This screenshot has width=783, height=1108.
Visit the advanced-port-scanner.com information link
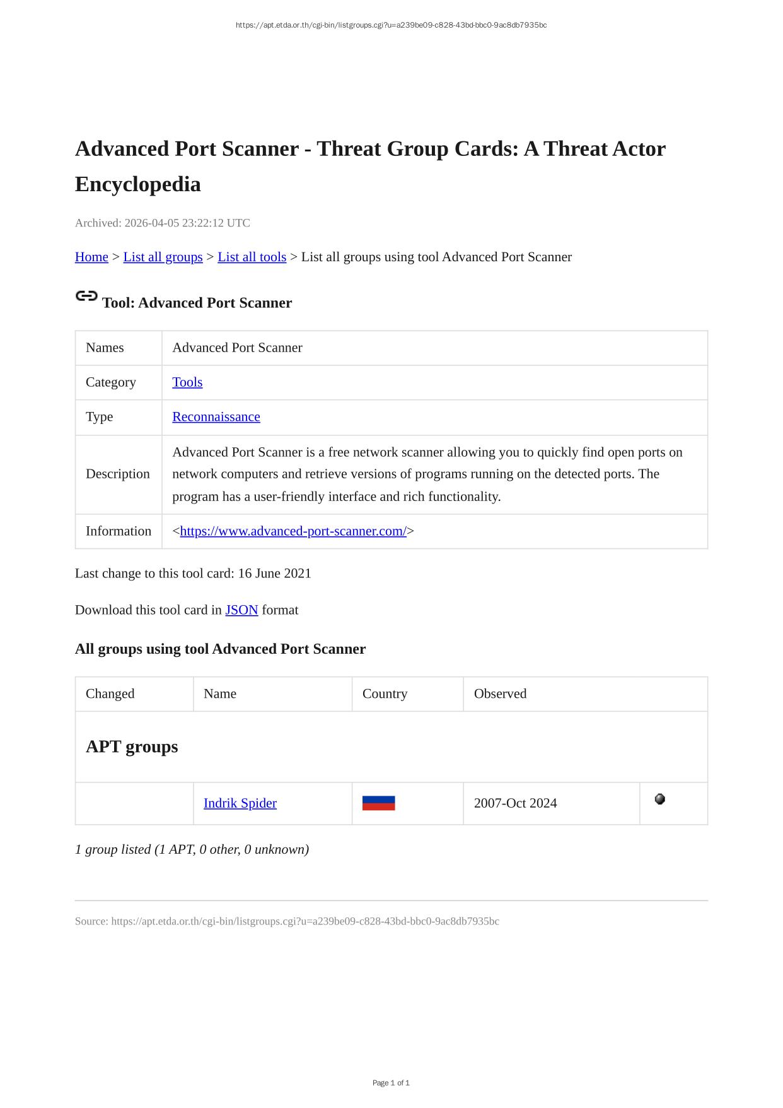pos(293,531)
